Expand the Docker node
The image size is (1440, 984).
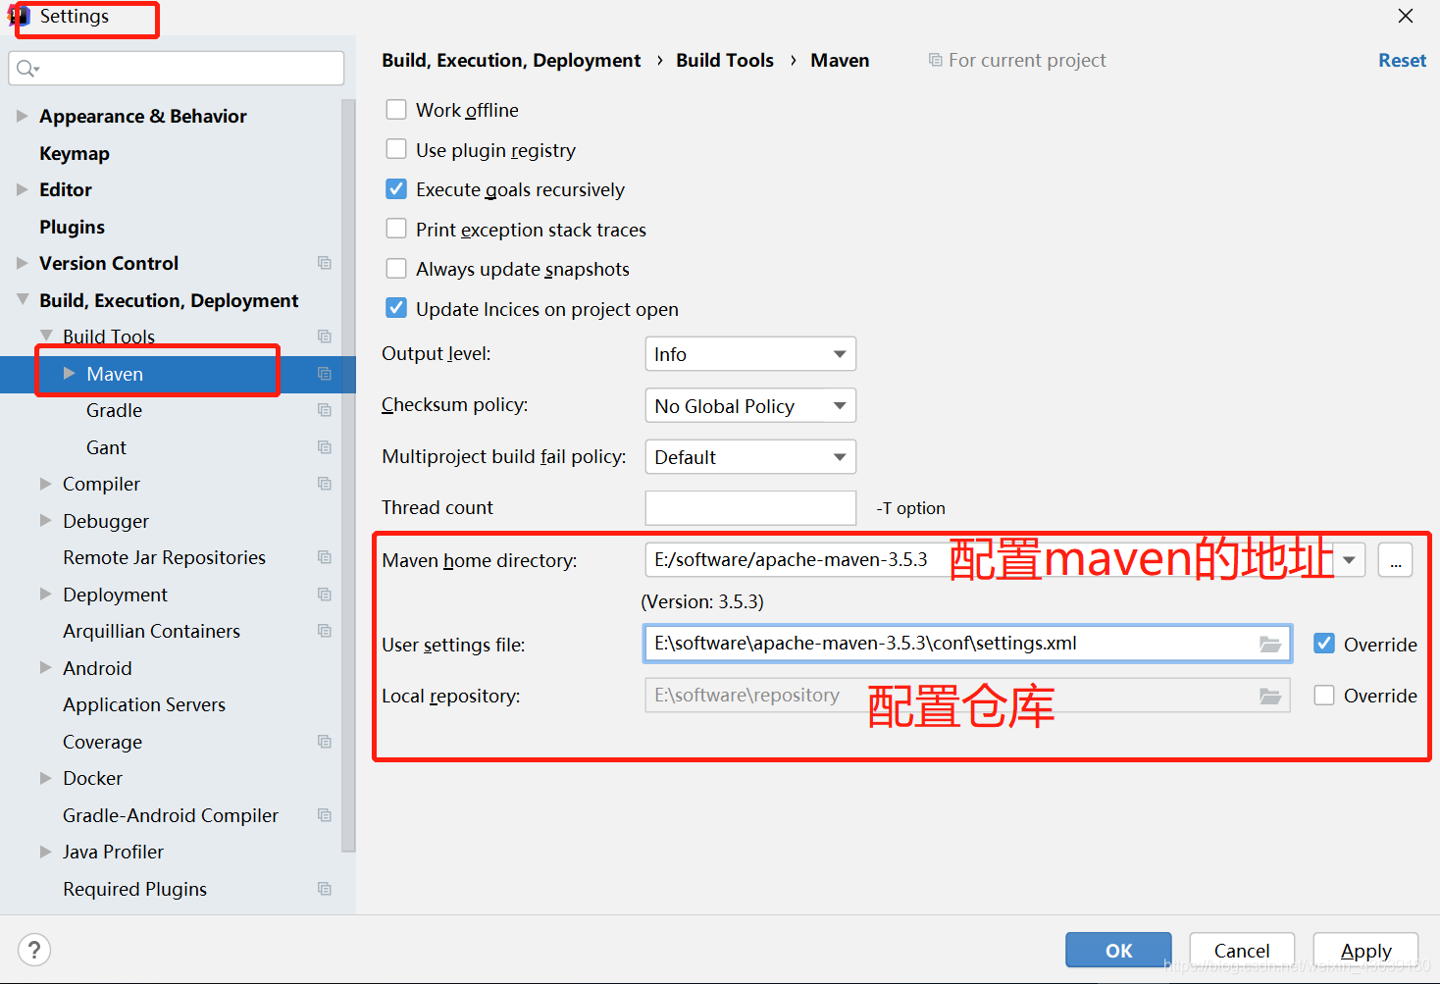pyautogui.click(x=45, y=778)
